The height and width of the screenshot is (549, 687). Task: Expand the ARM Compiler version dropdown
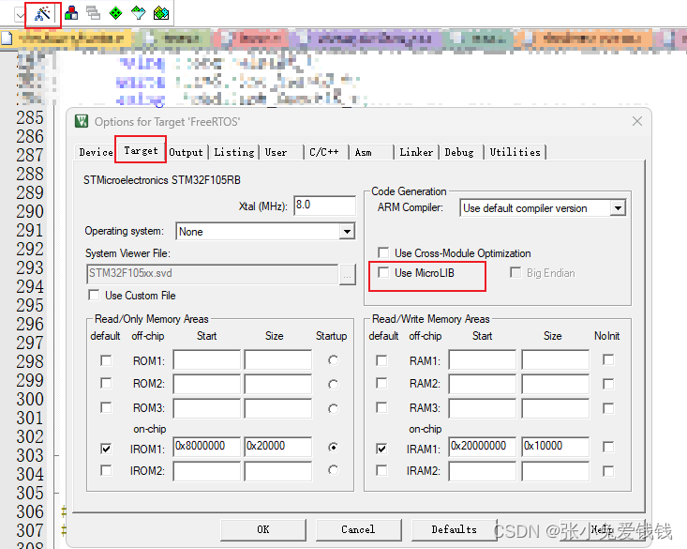618,208
